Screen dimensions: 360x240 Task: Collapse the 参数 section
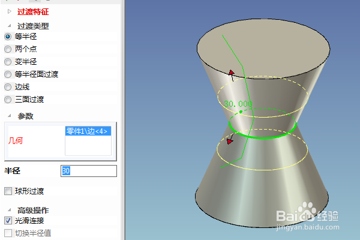(10, 116)
